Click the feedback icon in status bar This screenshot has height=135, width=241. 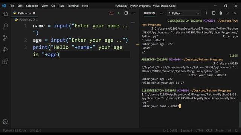click(x=229, y=130)
